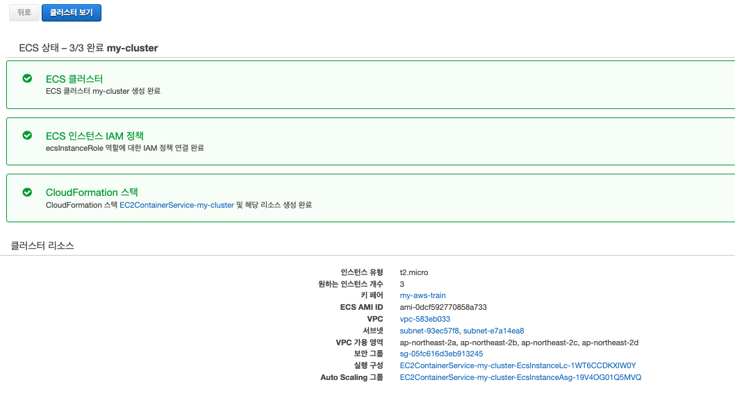Click the 서브넷 label
This screenshot has height=405, width=735.
click(x=373, y=331)
